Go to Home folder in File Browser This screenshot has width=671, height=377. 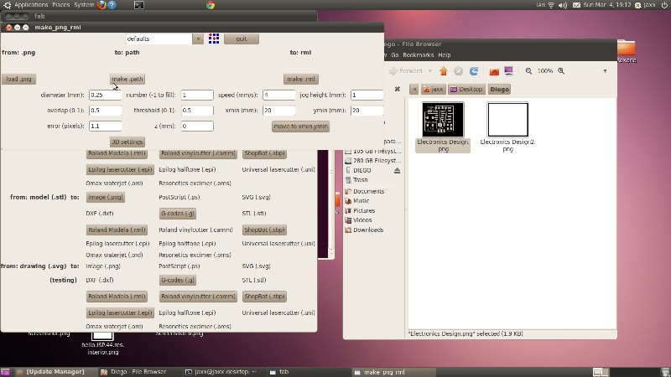pos(494,71)
